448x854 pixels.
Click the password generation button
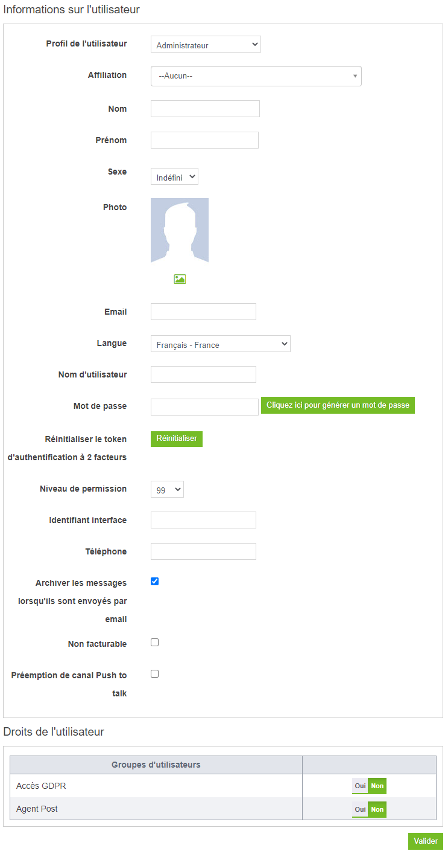pyautogui.click(x=338, y=405)
